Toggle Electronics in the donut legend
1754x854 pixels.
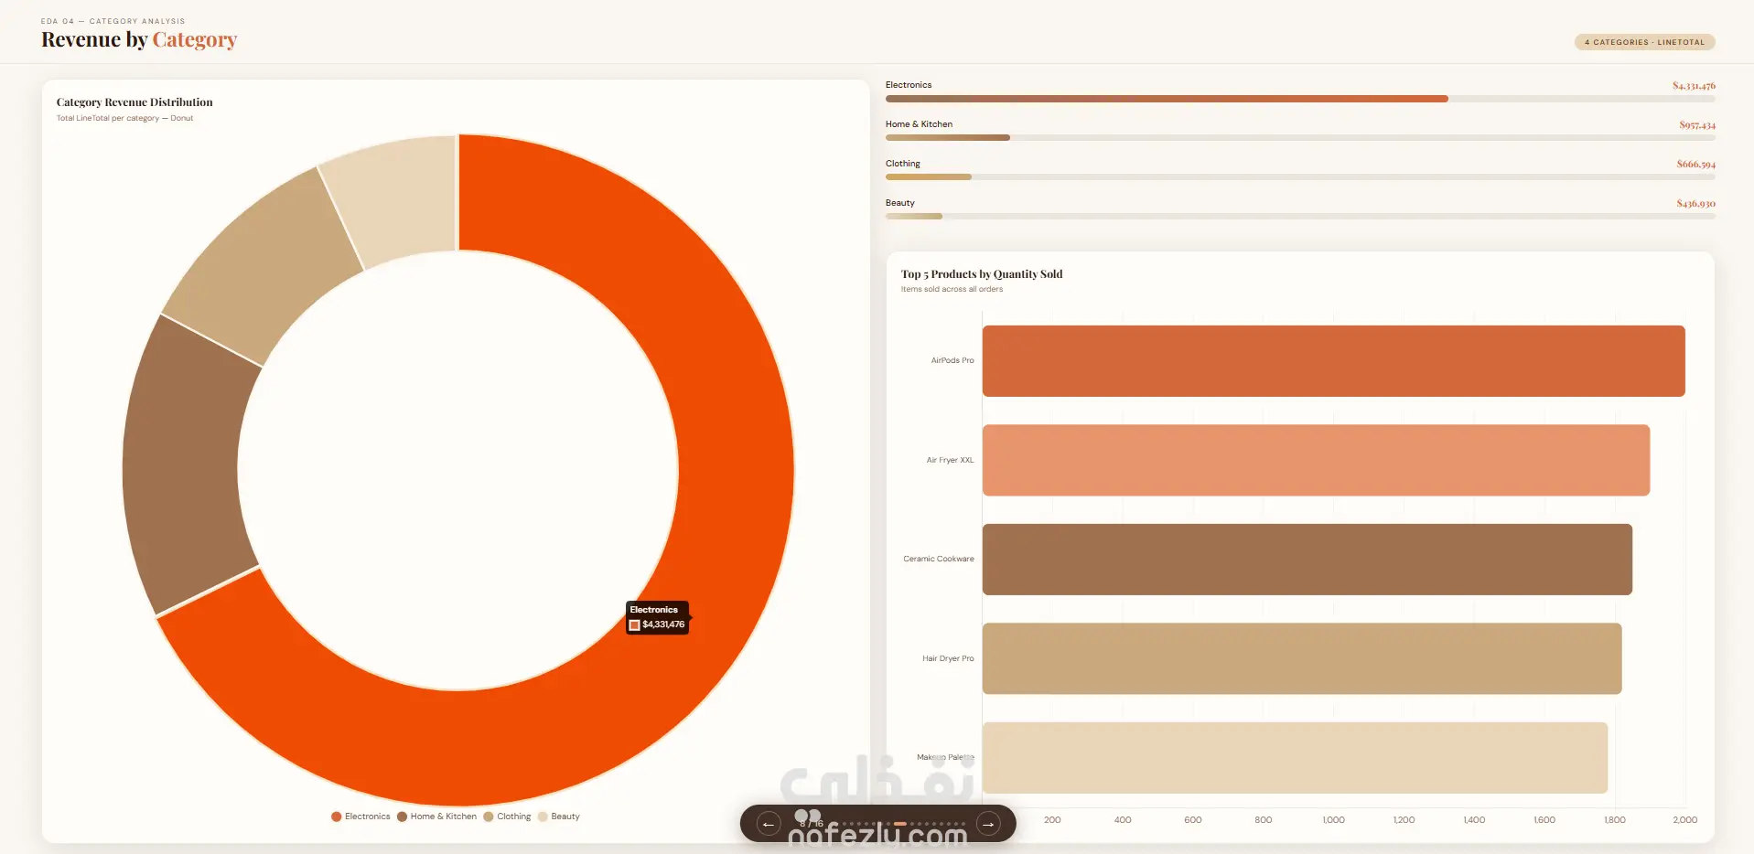(360, 817)
